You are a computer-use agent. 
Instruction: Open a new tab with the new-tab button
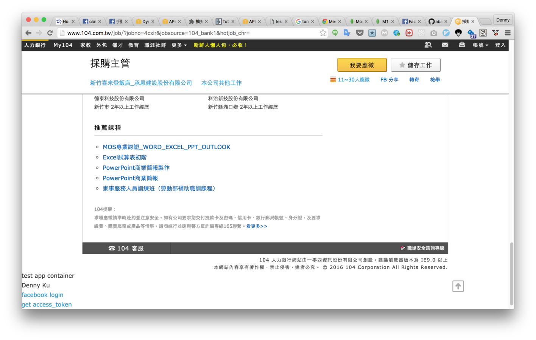tap(485, 21)
